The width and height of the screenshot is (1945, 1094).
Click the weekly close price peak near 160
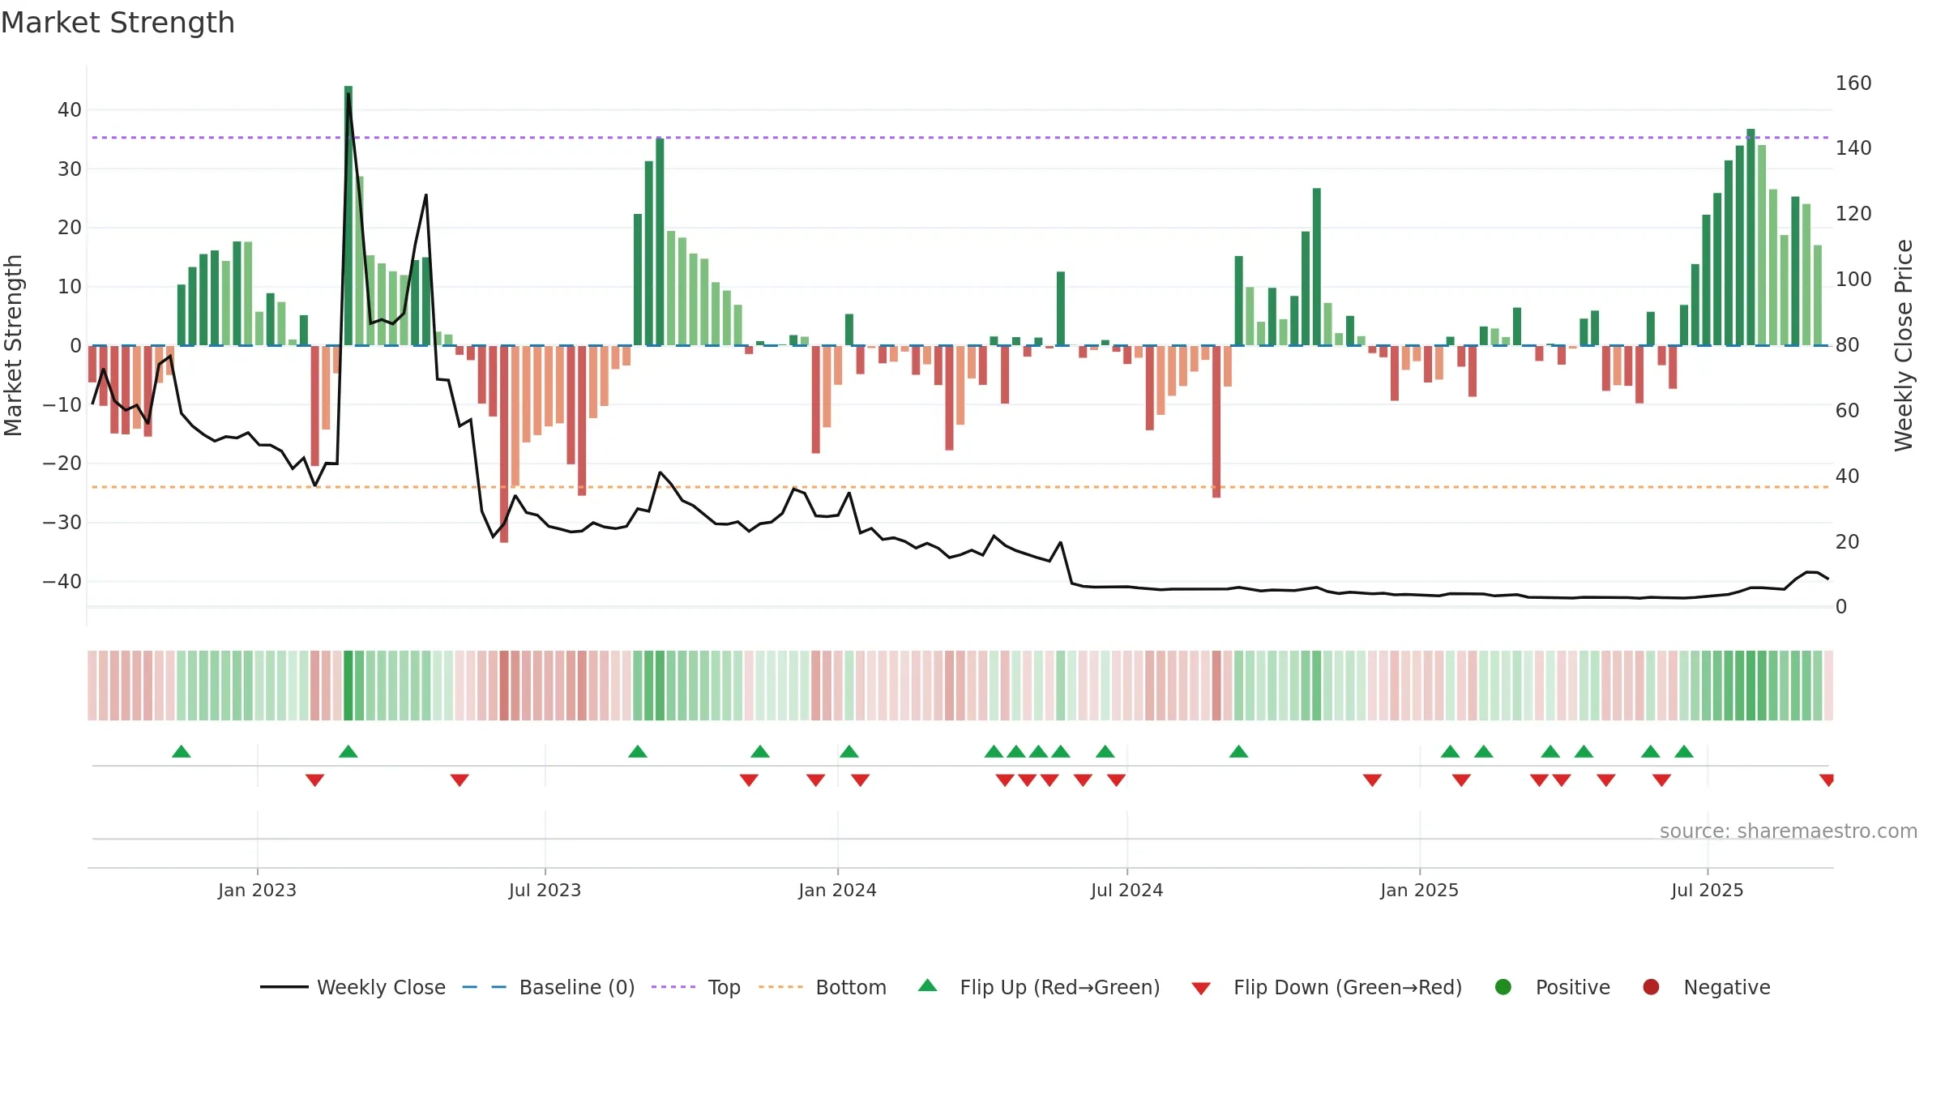pyautogui.click(x=348, y=93)
